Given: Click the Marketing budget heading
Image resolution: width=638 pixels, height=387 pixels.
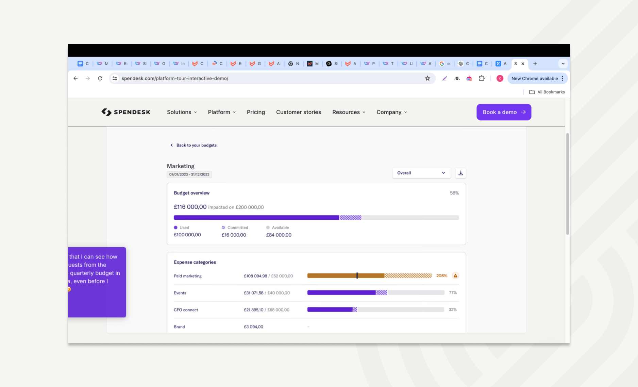Looking at the screenshot, I should [181, 166].
